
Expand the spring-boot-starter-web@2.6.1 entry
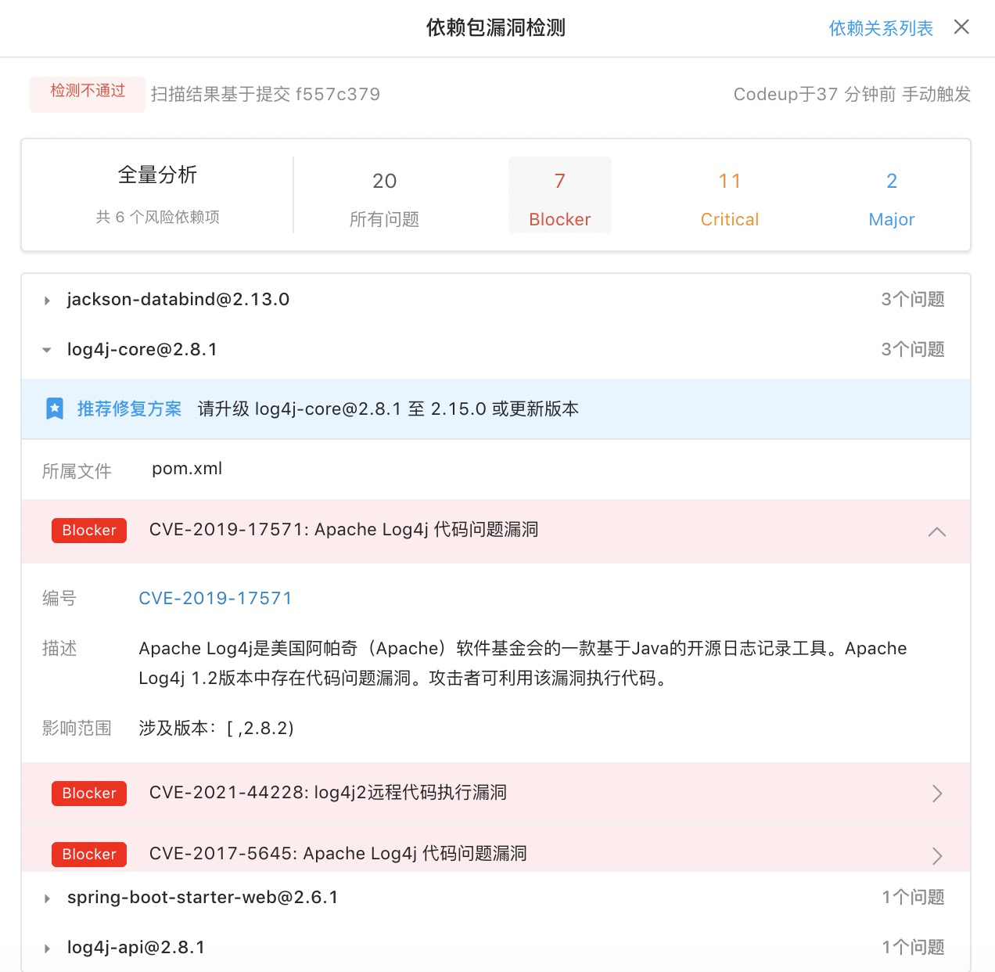pyautogui.click(x=47, y=898)
